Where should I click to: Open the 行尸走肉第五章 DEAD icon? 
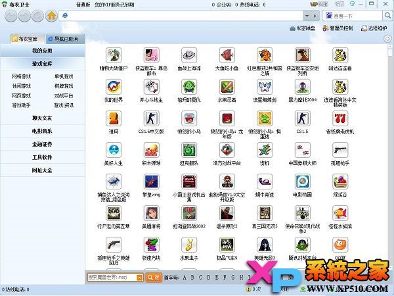(x=114, y=213)
